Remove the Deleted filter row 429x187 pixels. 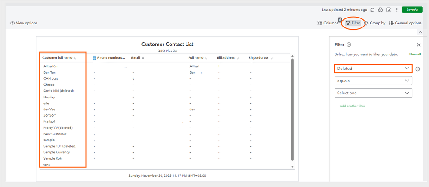417,69
